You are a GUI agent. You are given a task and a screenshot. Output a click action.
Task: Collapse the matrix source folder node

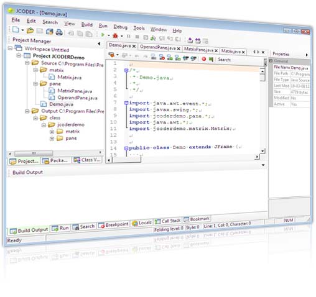[35, 70]
